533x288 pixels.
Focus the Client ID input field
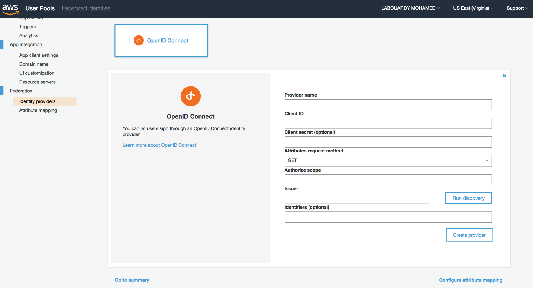(x=388, y=123)
